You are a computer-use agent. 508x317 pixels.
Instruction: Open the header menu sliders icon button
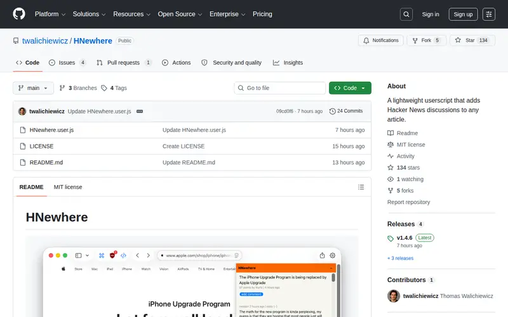488,14
